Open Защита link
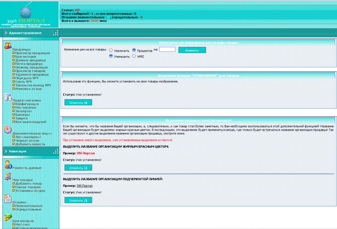The image size is (337, 229). tap(21, 118)
